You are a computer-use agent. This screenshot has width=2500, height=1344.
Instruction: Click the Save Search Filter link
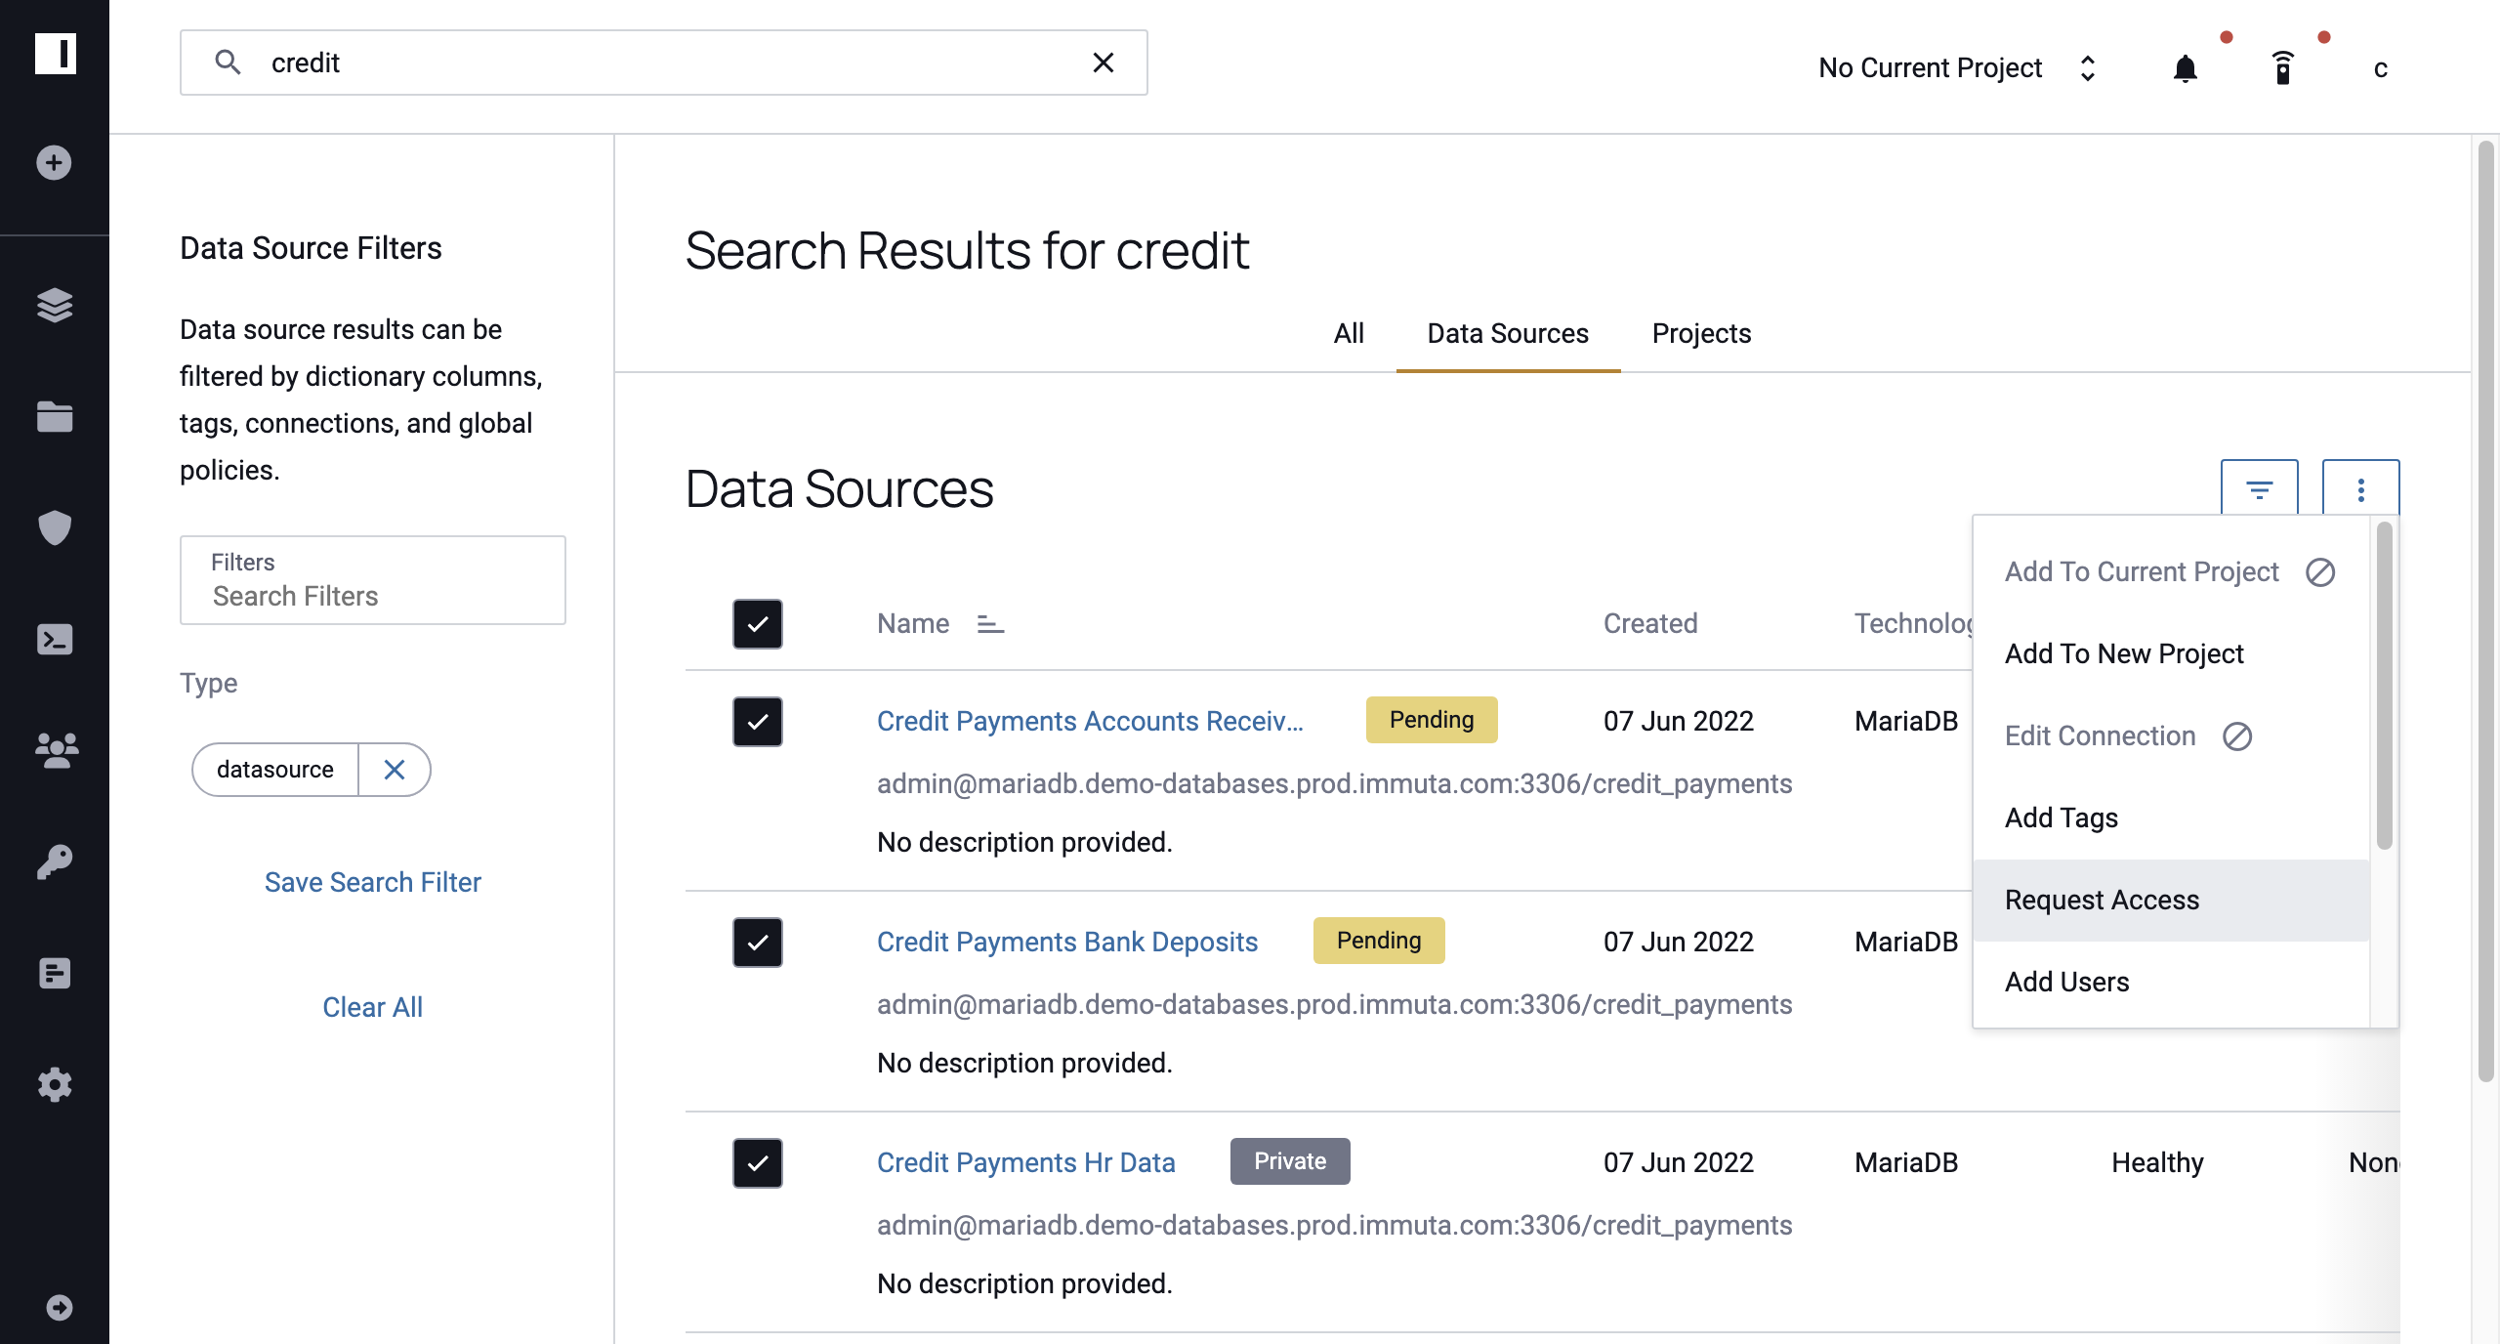tap(372, 881)
